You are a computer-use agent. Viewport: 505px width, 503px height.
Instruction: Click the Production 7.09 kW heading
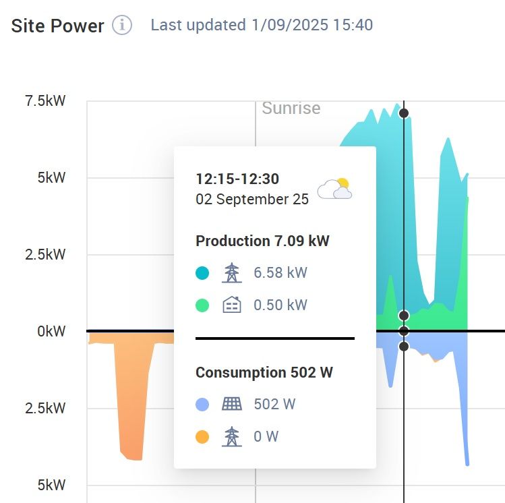coord(262,241)
